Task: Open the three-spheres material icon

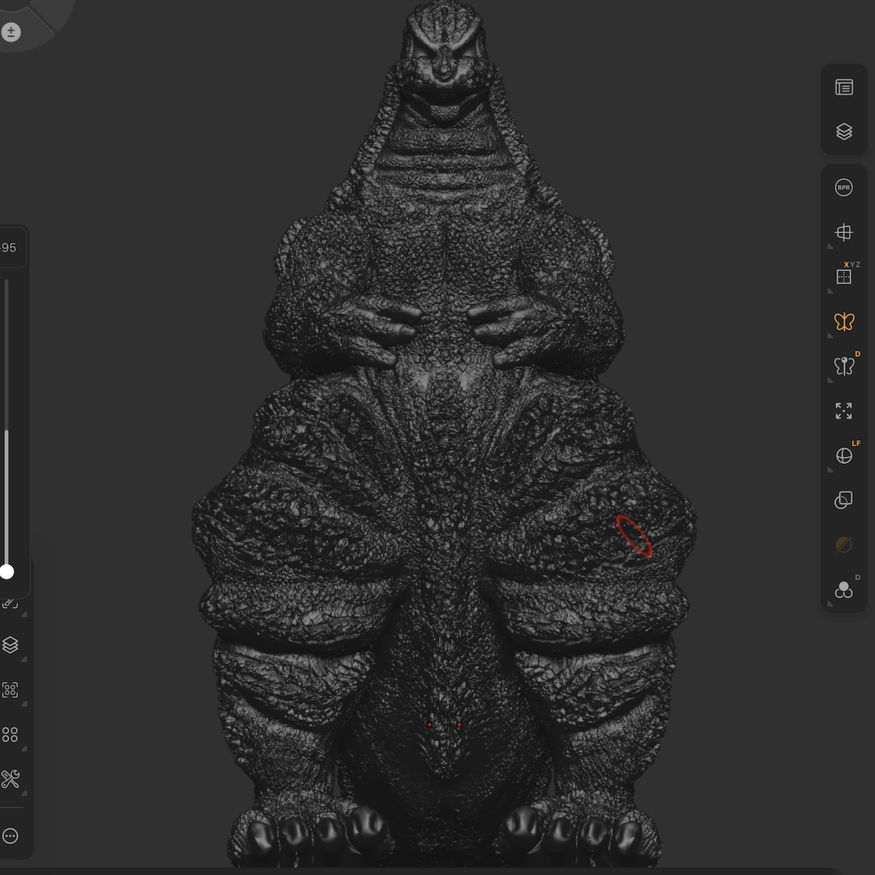Action: 844,590
